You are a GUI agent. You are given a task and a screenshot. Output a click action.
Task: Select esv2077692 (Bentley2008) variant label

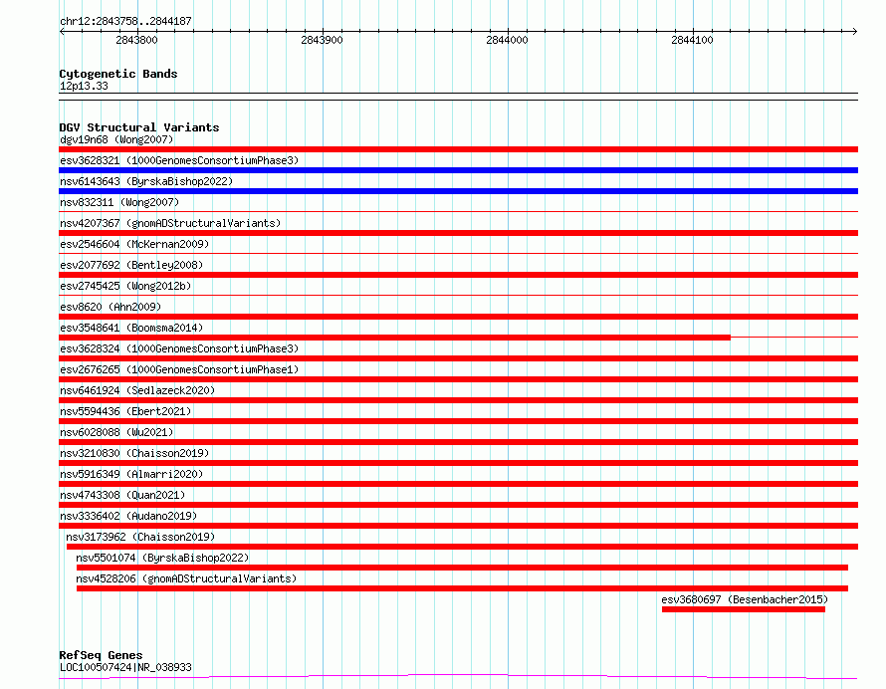[x=131, y=265]
